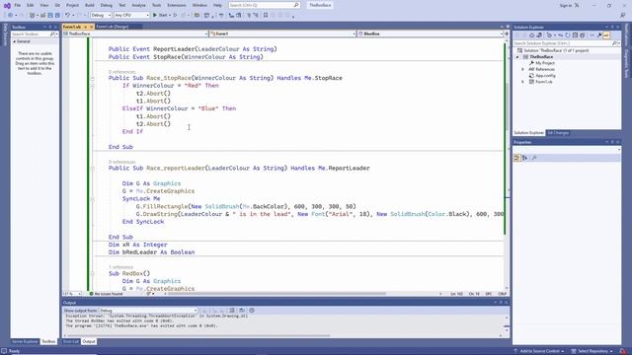Open the Help menu
Screen dimensions: 632x355
[x=217, y=5]
